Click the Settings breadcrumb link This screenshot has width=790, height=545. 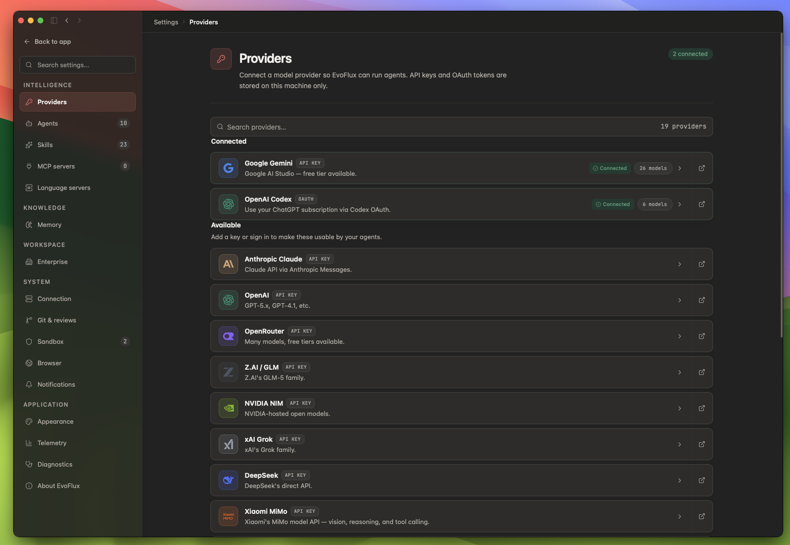pos(166,22)
